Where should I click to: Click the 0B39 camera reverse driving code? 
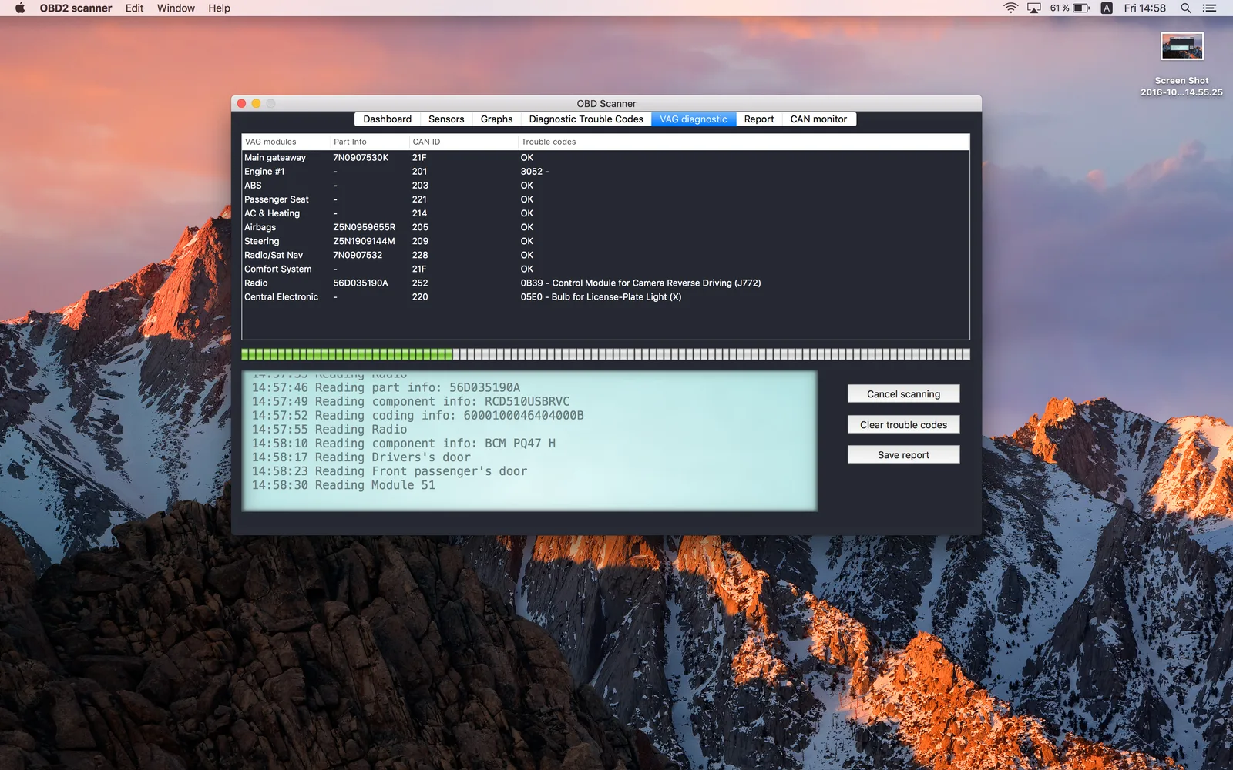click(x=640, y=283)
